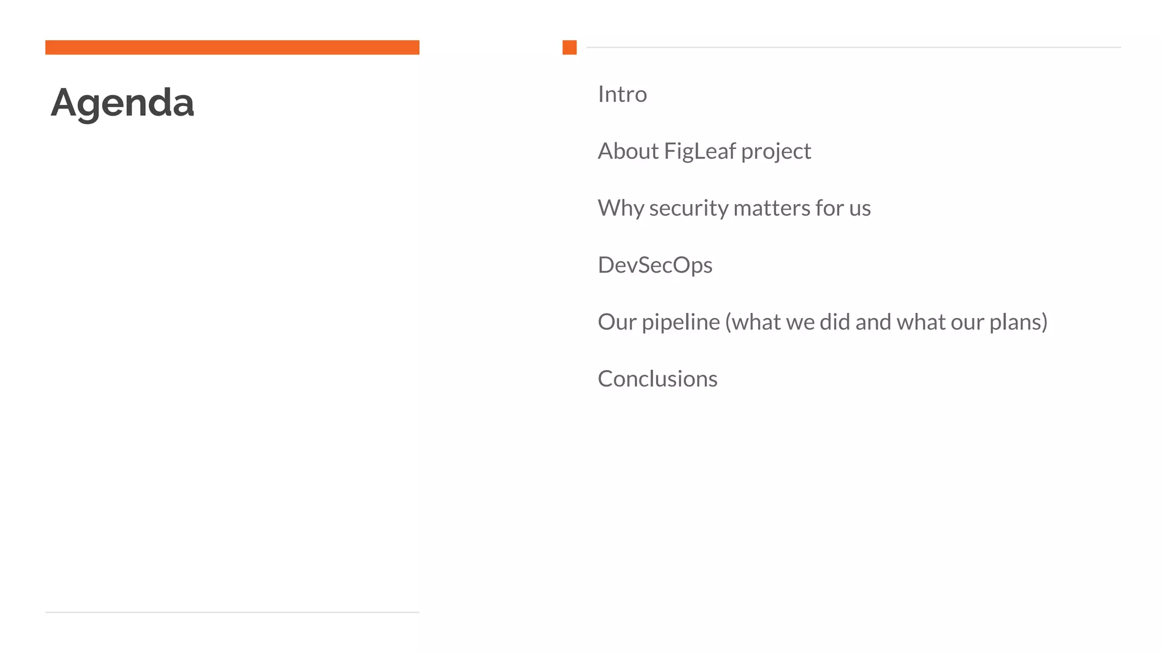Image resolution: width=1162 pixels, height=653 pixels.
Task: Select the Conclusions agenda item
Action: 658,379
